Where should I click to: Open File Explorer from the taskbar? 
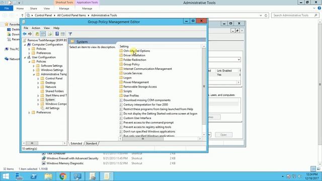click(48, 176)
